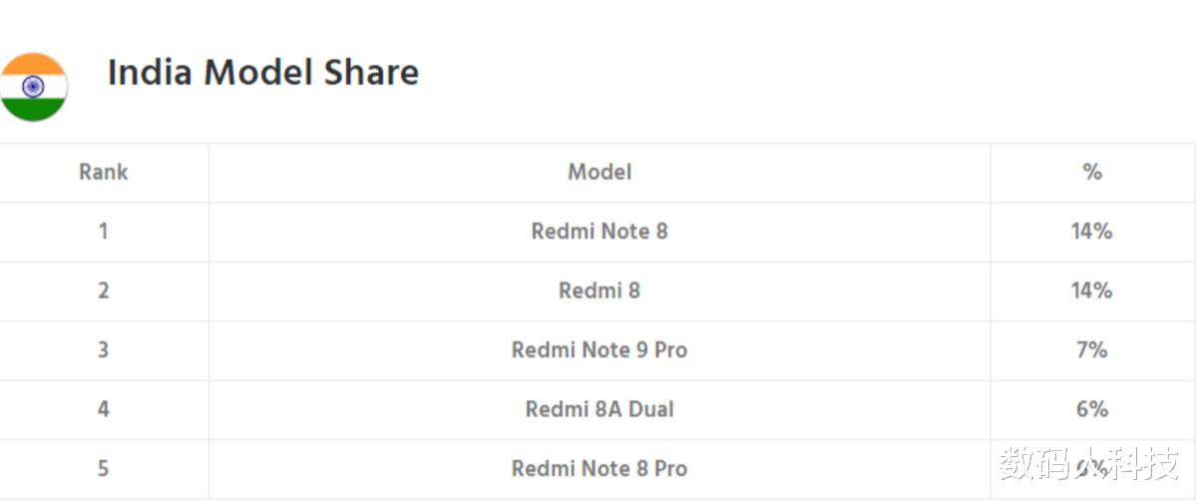Screen dimensions: 1197x504
Task: Click the India Model Share heading
Action: [x=263, y=73]
